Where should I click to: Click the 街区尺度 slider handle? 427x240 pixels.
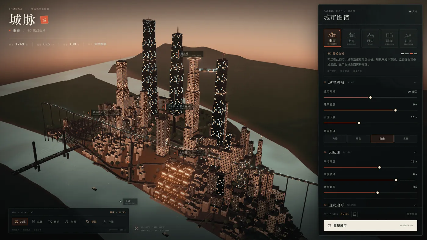[x=359, y=123]
